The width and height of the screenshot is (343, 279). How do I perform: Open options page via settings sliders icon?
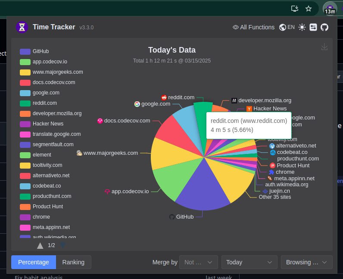(313, 27)
